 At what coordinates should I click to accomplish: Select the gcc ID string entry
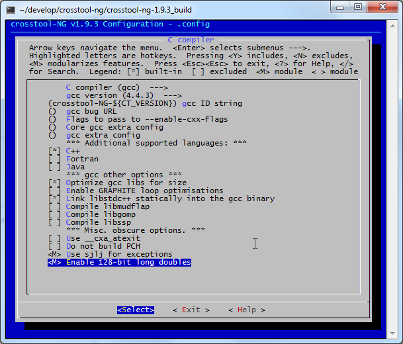tap(145, 104)
